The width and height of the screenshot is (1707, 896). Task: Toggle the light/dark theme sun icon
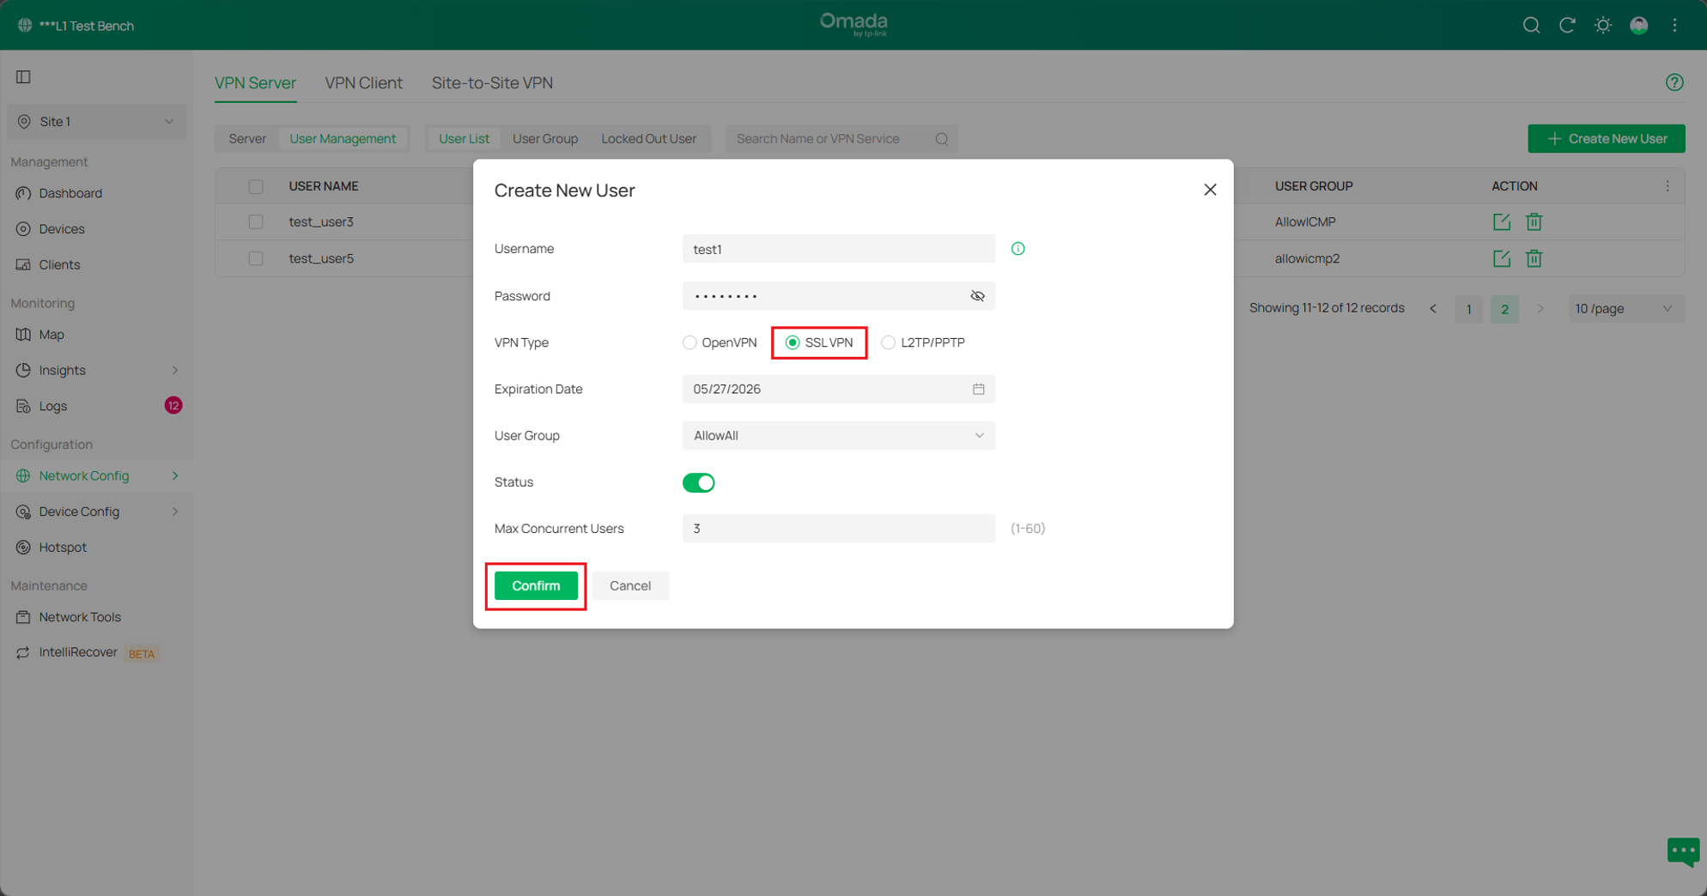point(1603,25)
